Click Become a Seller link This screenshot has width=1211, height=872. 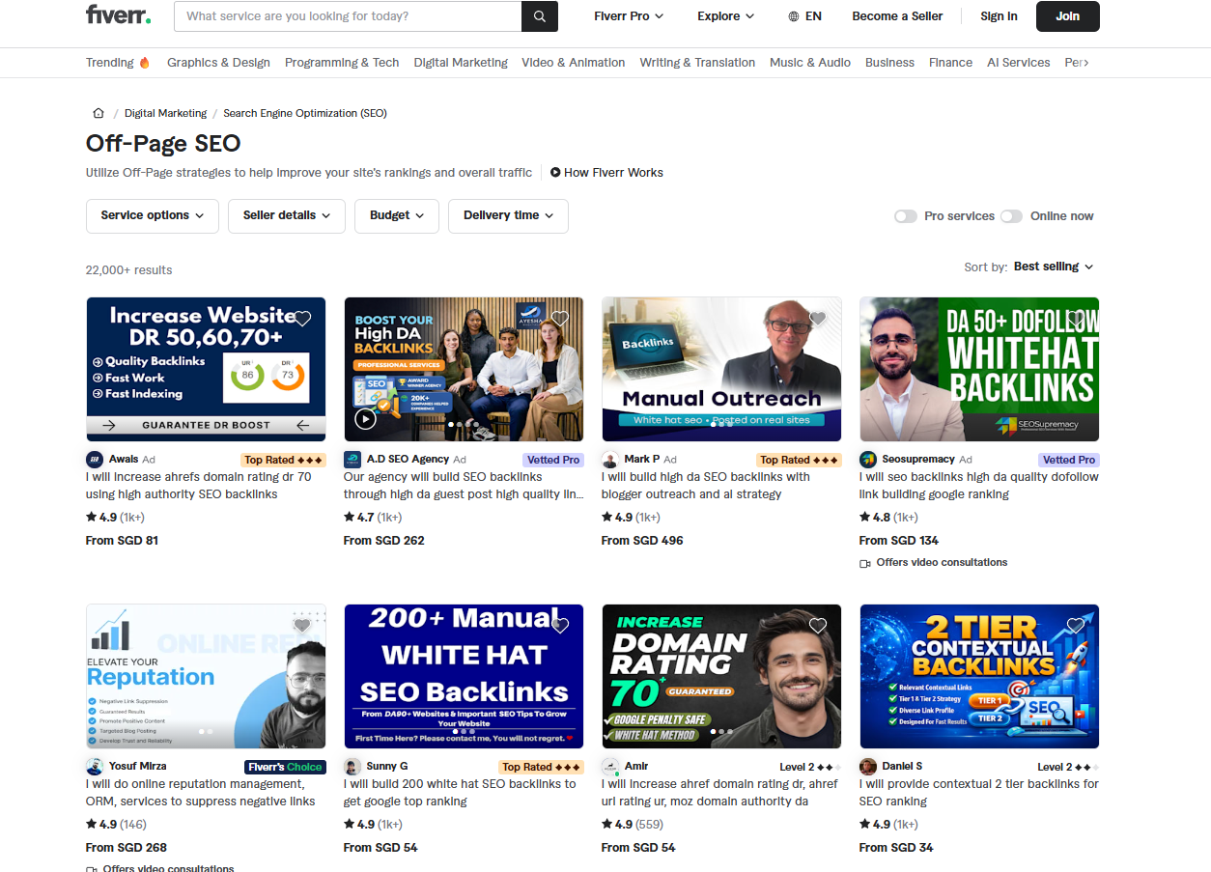(897, 16)
